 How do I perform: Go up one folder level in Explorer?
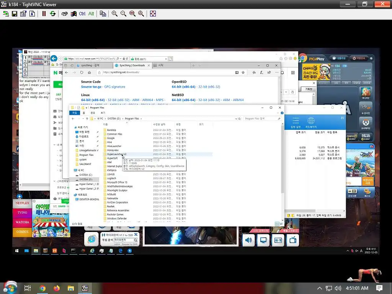point(87,119)
